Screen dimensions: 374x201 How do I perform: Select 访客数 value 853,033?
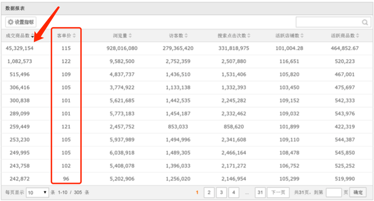point(178,127)
